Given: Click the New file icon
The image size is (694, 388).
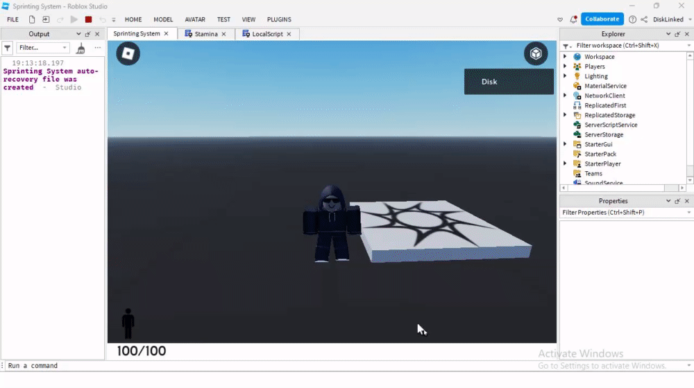Looking at the screenshot, I should tap(32, 19).
